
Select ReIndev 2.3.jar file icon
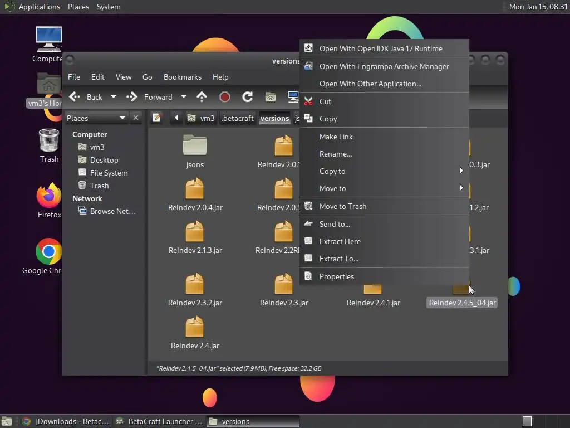click(x=283, y=284)
